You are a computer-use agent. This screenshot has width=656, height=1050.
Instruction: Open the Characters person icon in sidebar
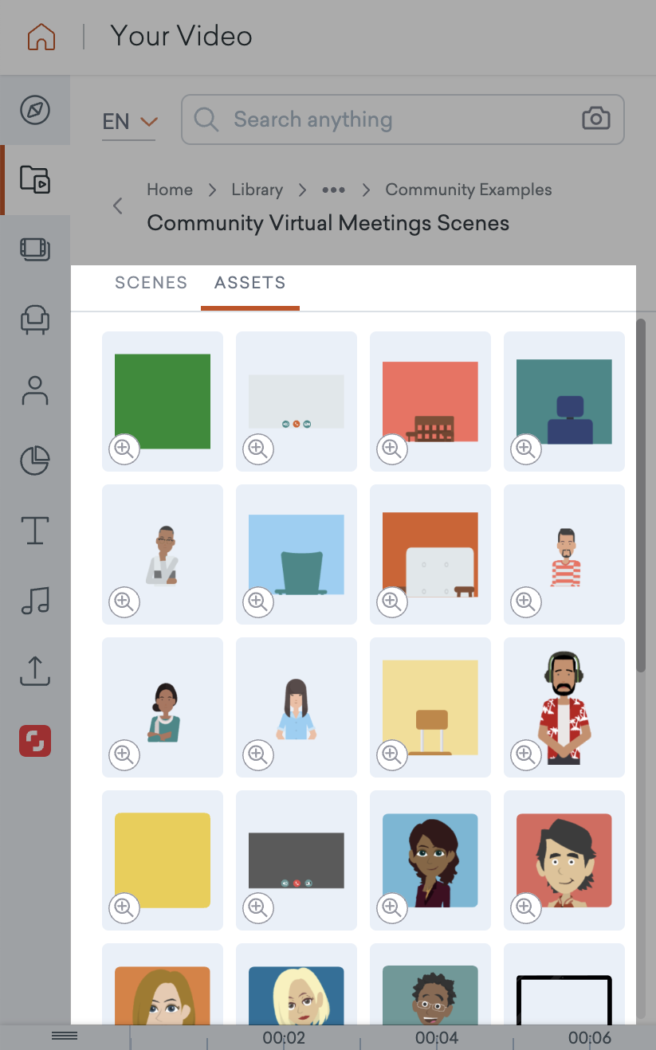[x=35, y=390]
